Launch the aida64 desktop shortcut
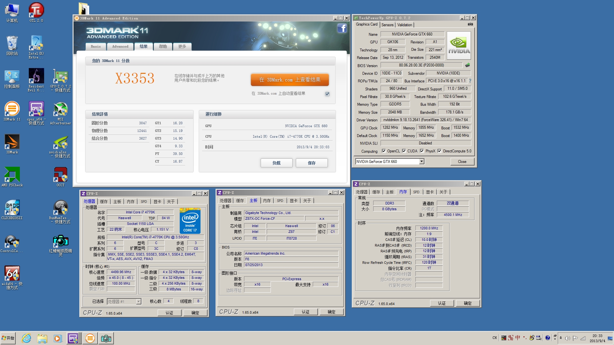This screenshot has height=345, width=614. (x=12, y=277)
